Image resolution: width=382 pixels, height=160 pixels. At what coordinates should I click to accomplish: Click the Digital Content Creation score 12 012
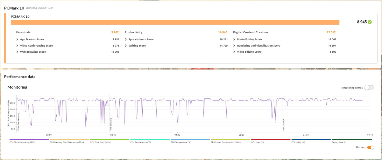(x=331, y=32)
